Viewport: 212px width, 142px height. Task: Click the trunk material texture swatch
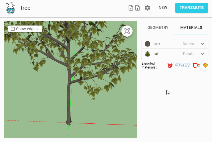pos(148,44)
